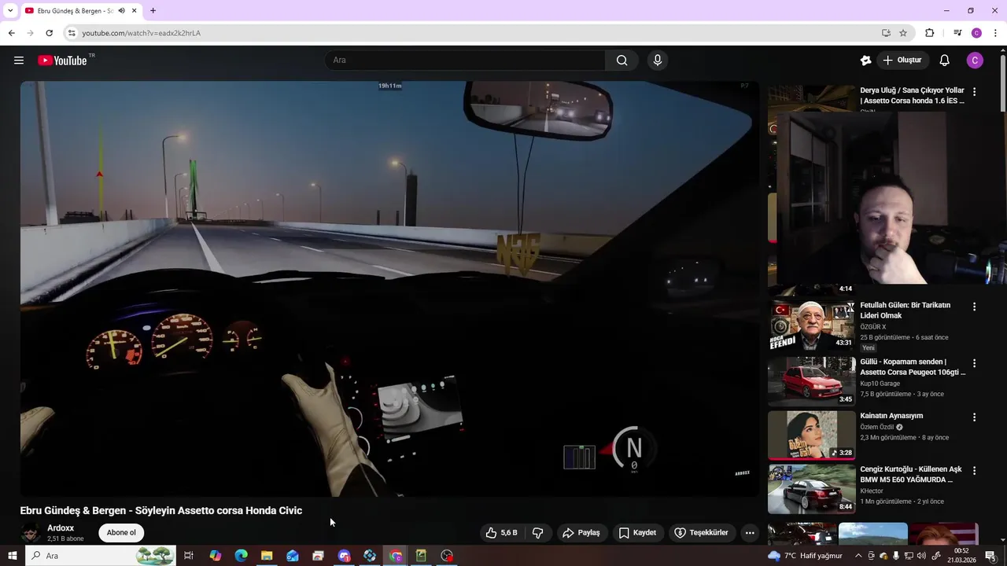The image size is (1007, 566).
Task: Open options for Fetullah Gülen video
Action: click(x=974, y=307)
